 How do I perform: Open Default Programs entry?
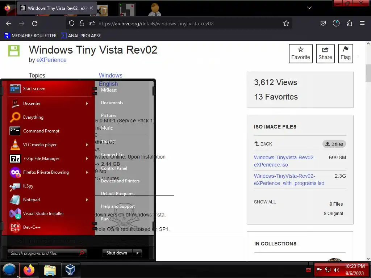click(x=118, y=193)
